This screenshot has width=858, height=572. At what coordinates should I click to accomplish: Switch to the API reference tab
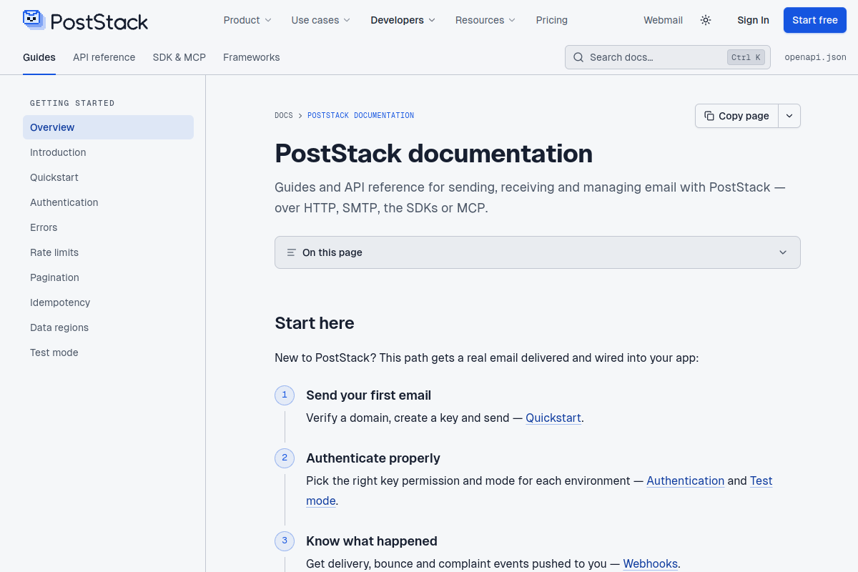pyautogui.click(x=104, y=57)
